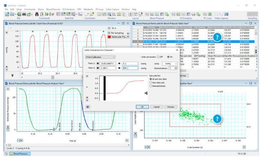262x159 pixels.
Task: Click the plus scale button in Chart View
Action: (x=7, y=67)
